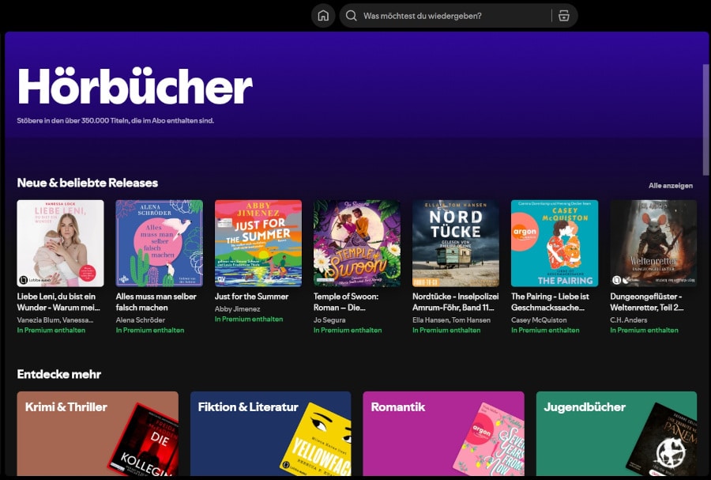Click author text 'Jo Segura'
711x480 pixels.
[329, 319]
